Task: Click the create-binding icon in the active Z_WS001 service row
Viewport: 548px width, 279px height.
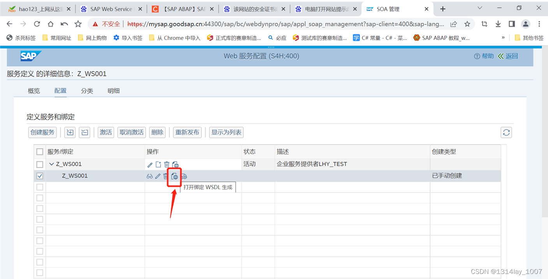Action: tap(158, 165)
